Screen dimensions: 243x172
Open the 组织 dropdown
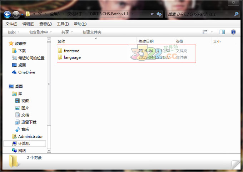14,32
